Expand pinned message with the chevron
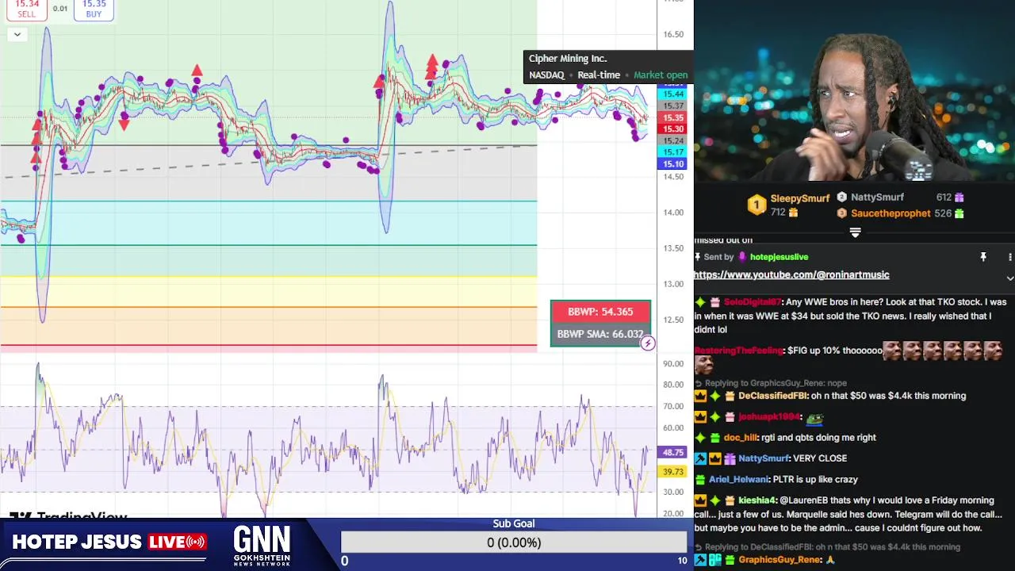The image size is (1015, 571). click(1009, 278)
